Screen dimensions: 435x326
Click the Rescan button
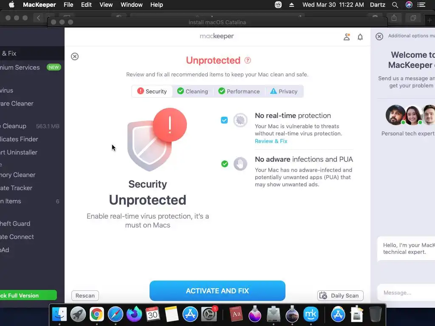85,295
